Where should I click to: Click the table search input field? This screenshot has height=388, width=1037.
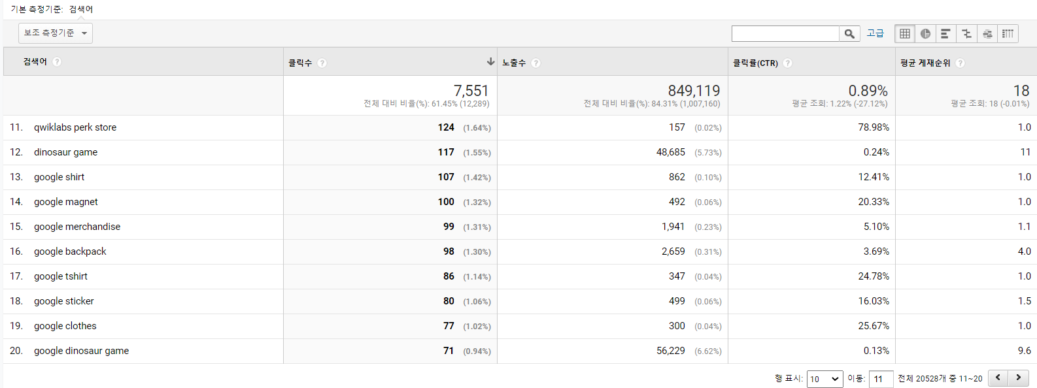[x=785, y=33]
